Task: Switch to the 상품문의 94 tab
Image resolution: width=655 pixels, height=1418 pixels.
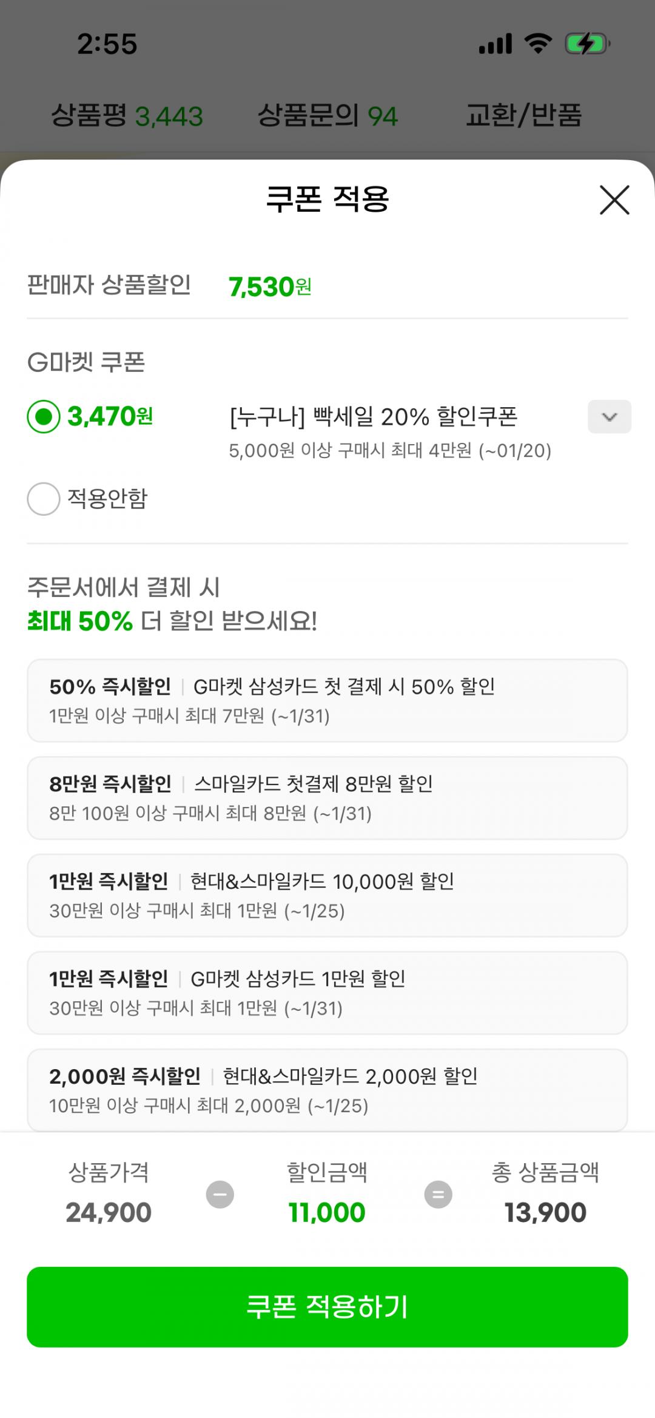Action: (327, 115)
